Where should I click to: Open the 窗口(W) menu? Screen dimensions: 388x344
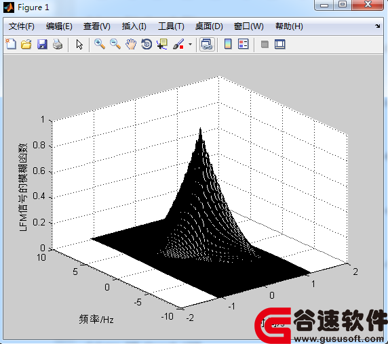point(249,26)
